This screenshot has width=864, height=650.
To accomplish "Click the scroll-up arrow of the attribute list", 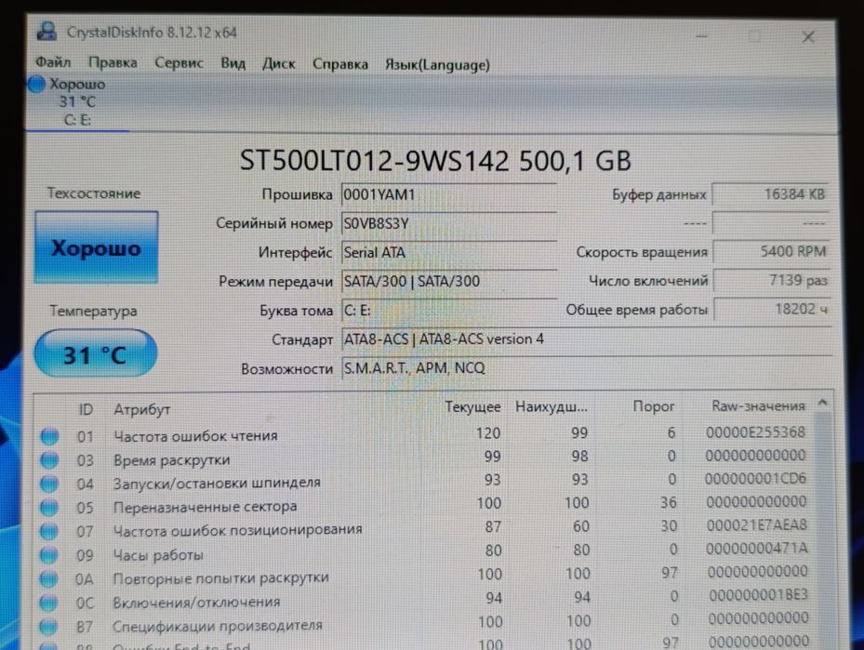I will 822,403.
